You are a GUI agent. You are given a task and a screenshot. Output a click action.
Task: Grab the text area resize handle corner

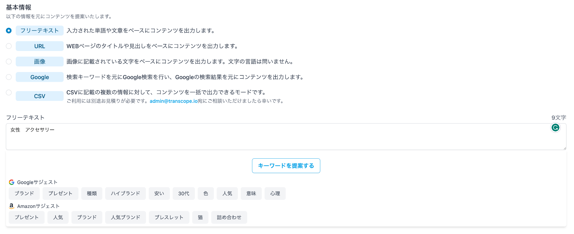(564, 148)
